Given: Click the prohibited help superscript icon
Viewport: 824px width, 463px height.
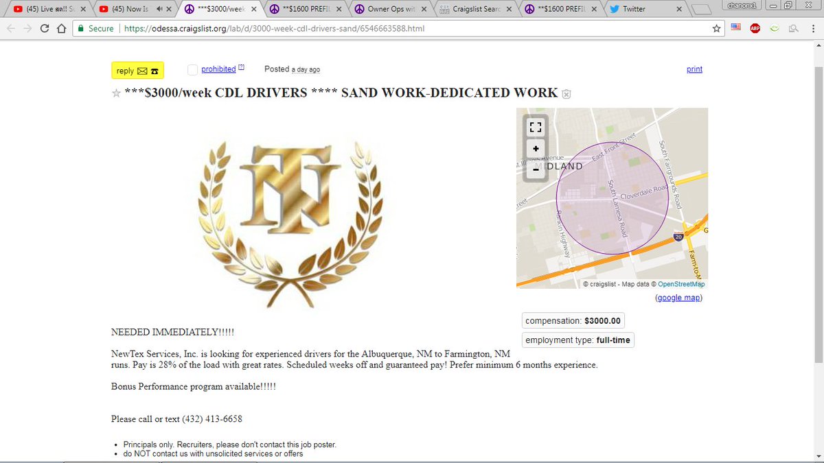Looking at the screenshot, I should [x=241, y=67].
